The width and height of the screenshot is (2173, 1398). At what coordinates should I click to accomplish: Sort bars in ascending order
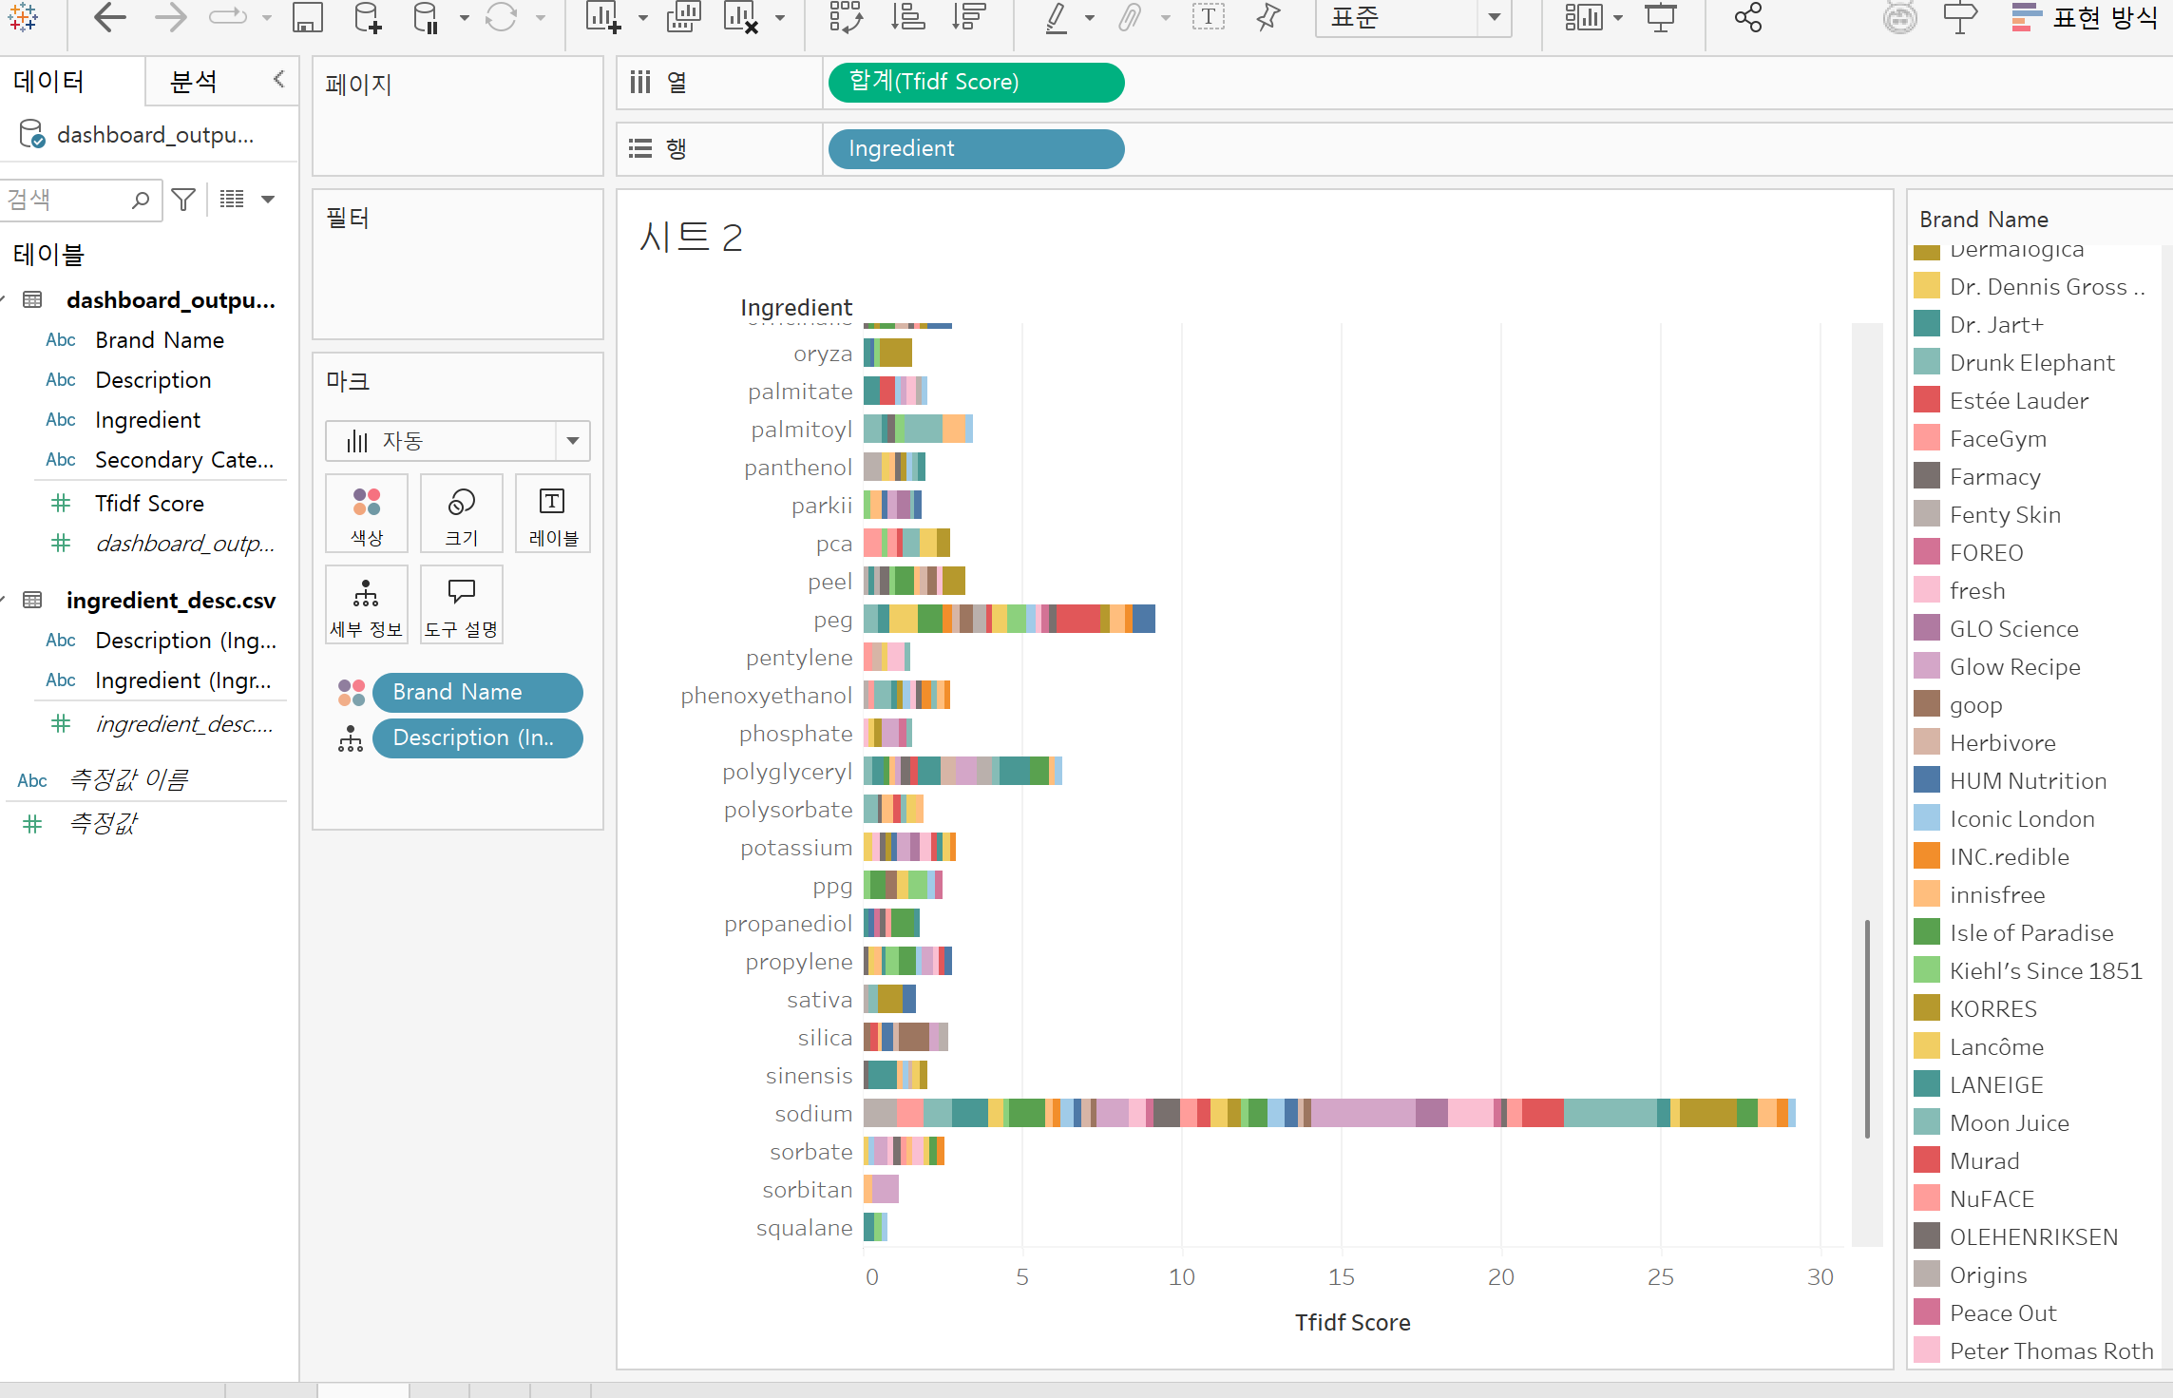[x=907, y=17]
